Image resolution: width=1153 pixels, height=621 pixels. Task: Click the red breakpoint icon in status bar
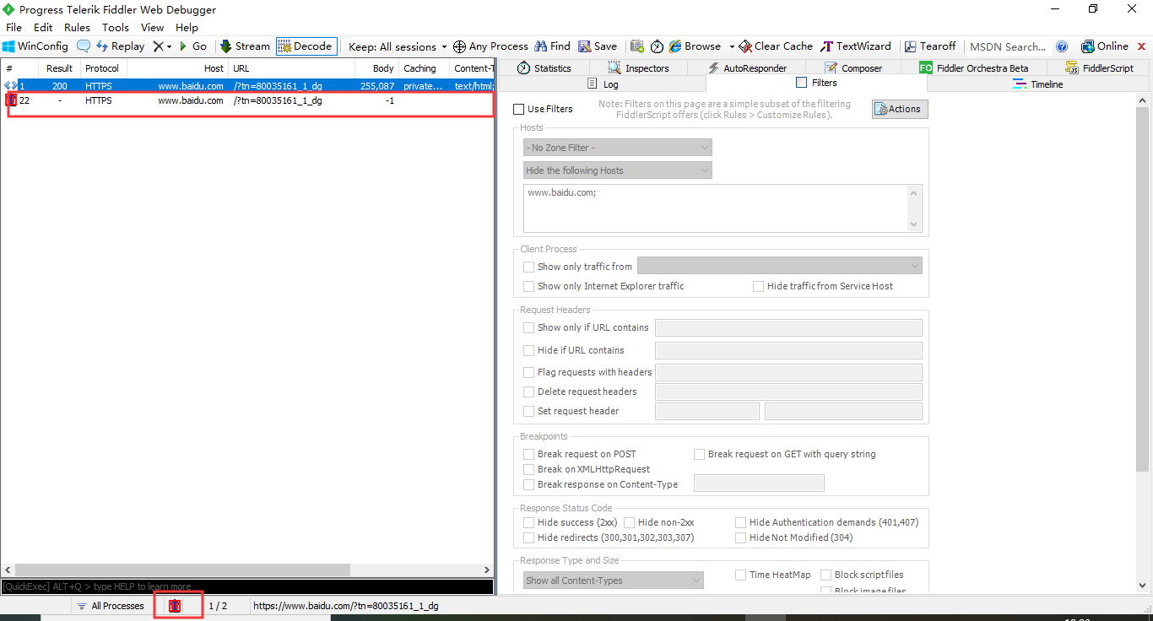pos(175,606)
